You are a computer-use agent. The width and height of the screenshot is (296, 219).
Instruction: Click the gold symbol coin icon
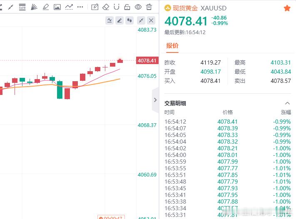click(168, 8)
